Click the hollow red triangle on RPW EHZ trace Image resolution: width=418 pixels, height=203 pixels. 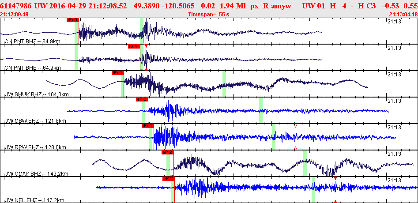tap(295, 125)
